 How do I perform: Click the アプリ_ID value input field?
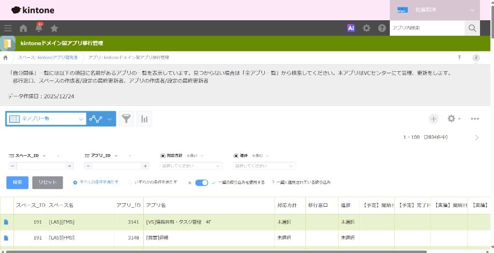coord(117,166)
